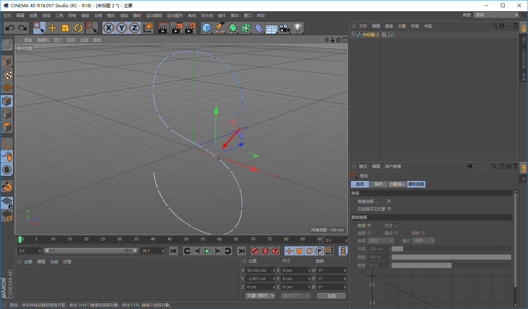528x309 pixels.
Task: Open the 绝对尺寸 dropdown
Action: coord(296,296)
